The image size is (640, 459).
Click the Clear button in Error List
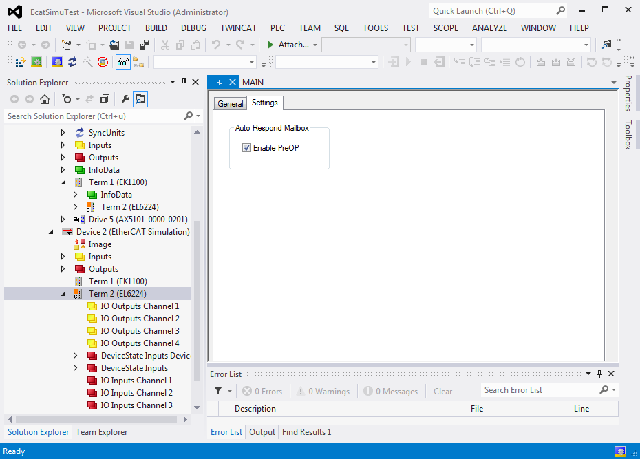click(x=443, y=392)
